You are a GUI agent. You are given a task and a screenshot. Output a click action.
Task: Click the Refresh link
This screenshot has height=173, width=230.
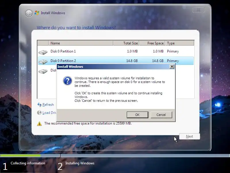pos(48,105)
